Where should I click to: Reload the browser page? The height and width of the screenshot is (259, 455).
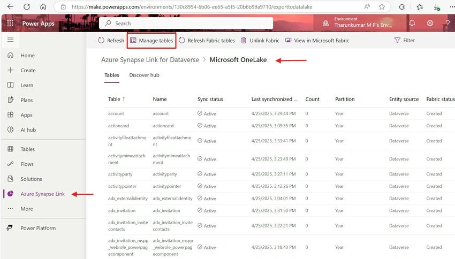(x=27, y=6)
